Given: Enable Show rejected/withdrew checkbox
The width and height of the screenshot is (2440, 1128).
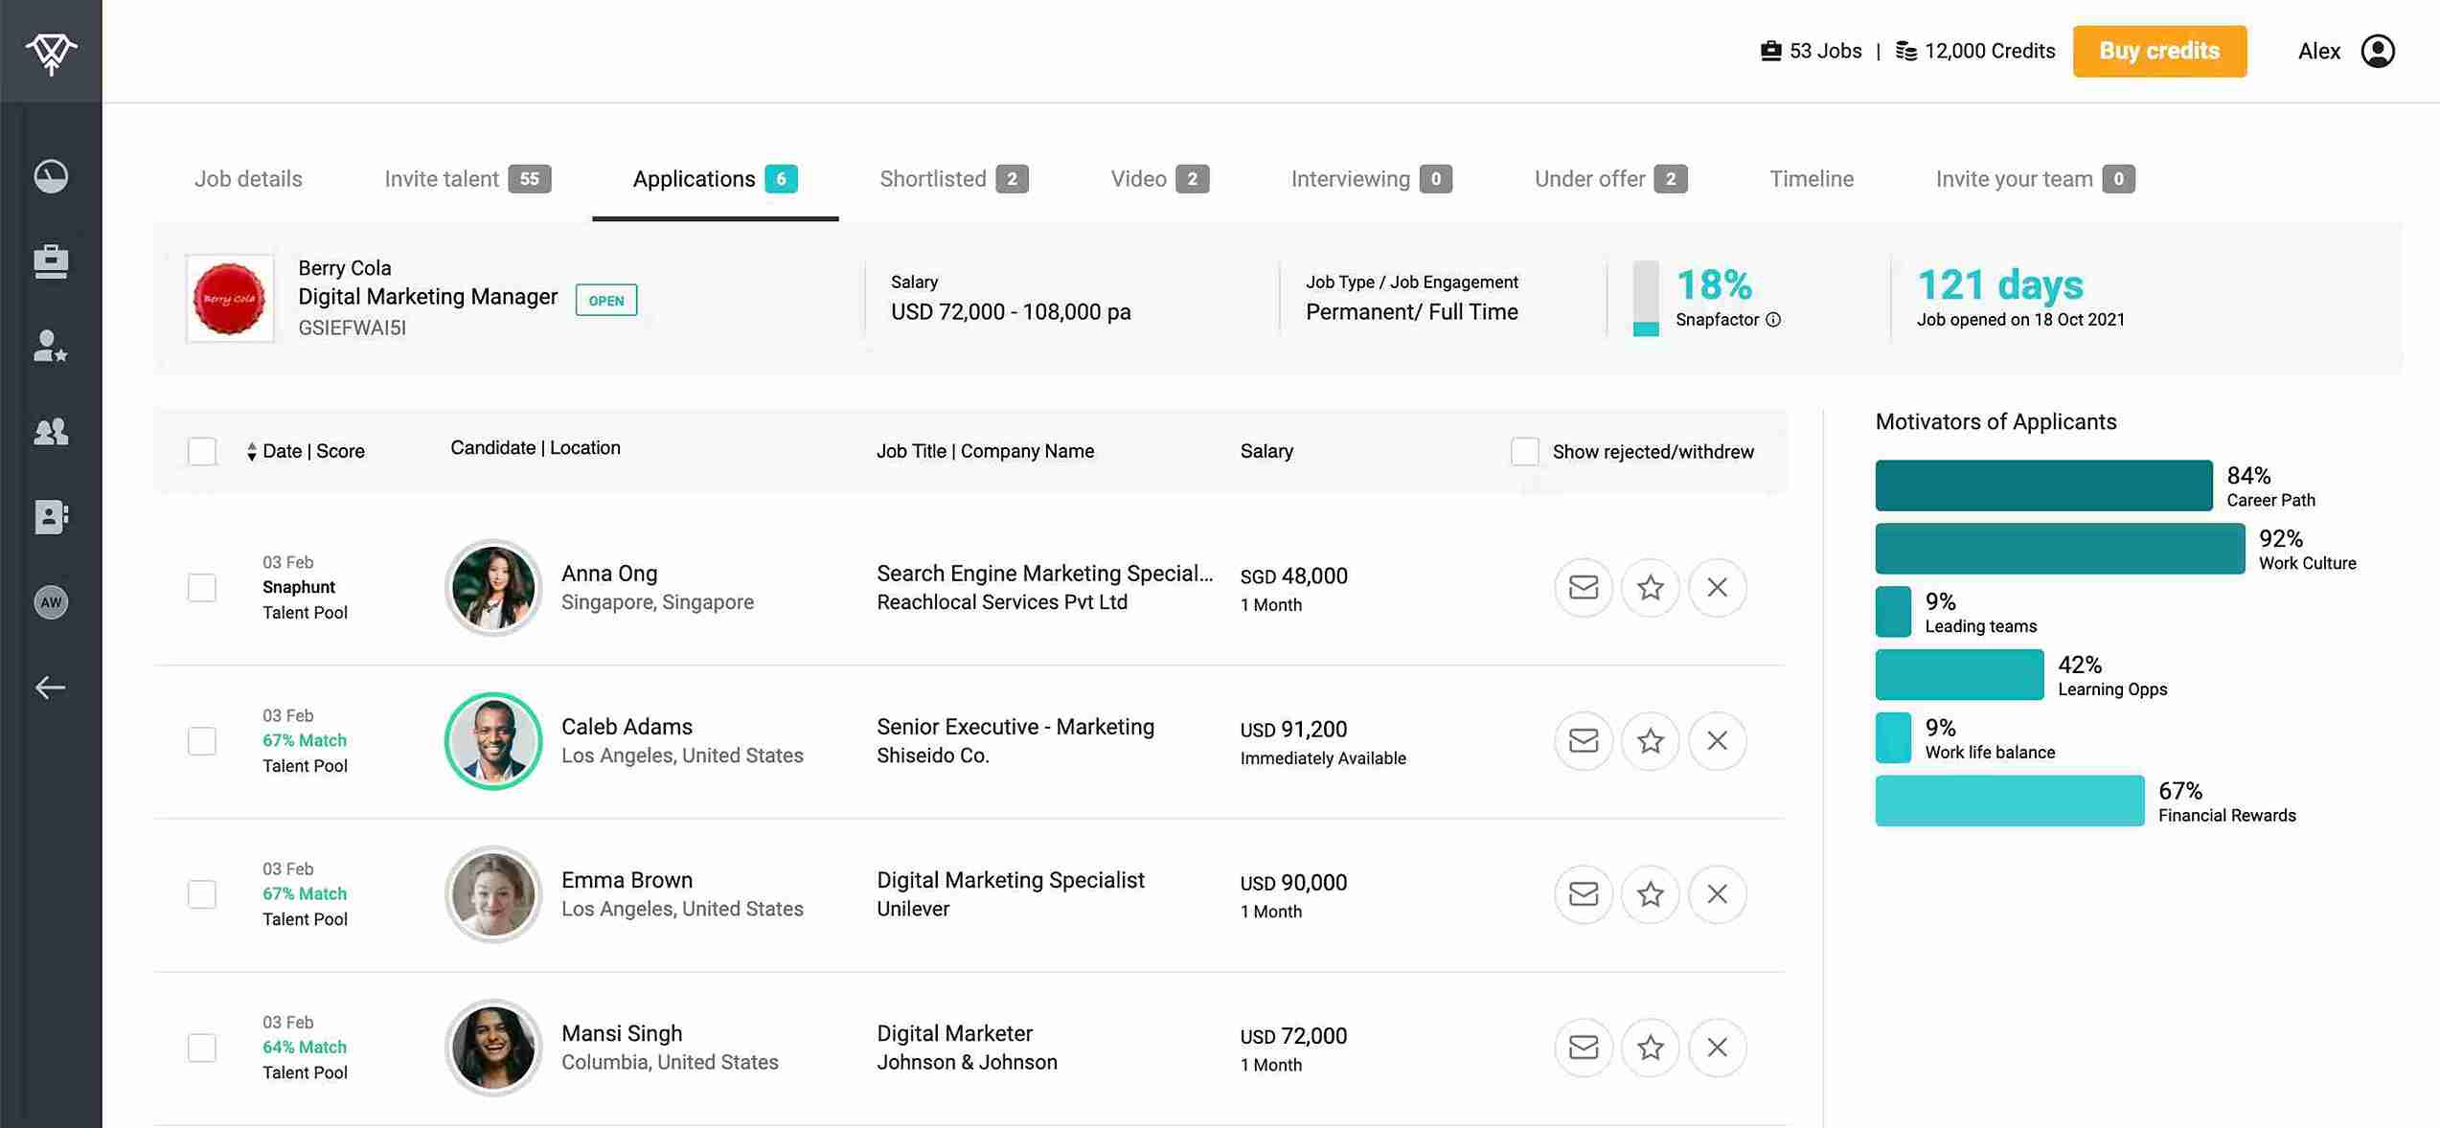Looking at the screenshot, I should (1524, 451).
